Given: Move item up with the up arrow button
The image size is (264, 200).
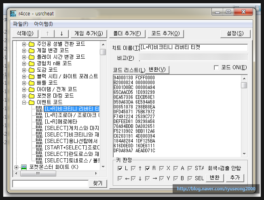Looking at the screenshot, I should pyautogui.click(x=47, y=34).
